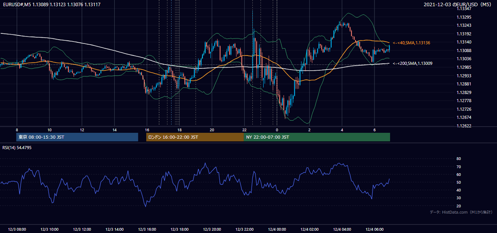
Task: Click price axis value 1.12933
Action: coord(464,76)
